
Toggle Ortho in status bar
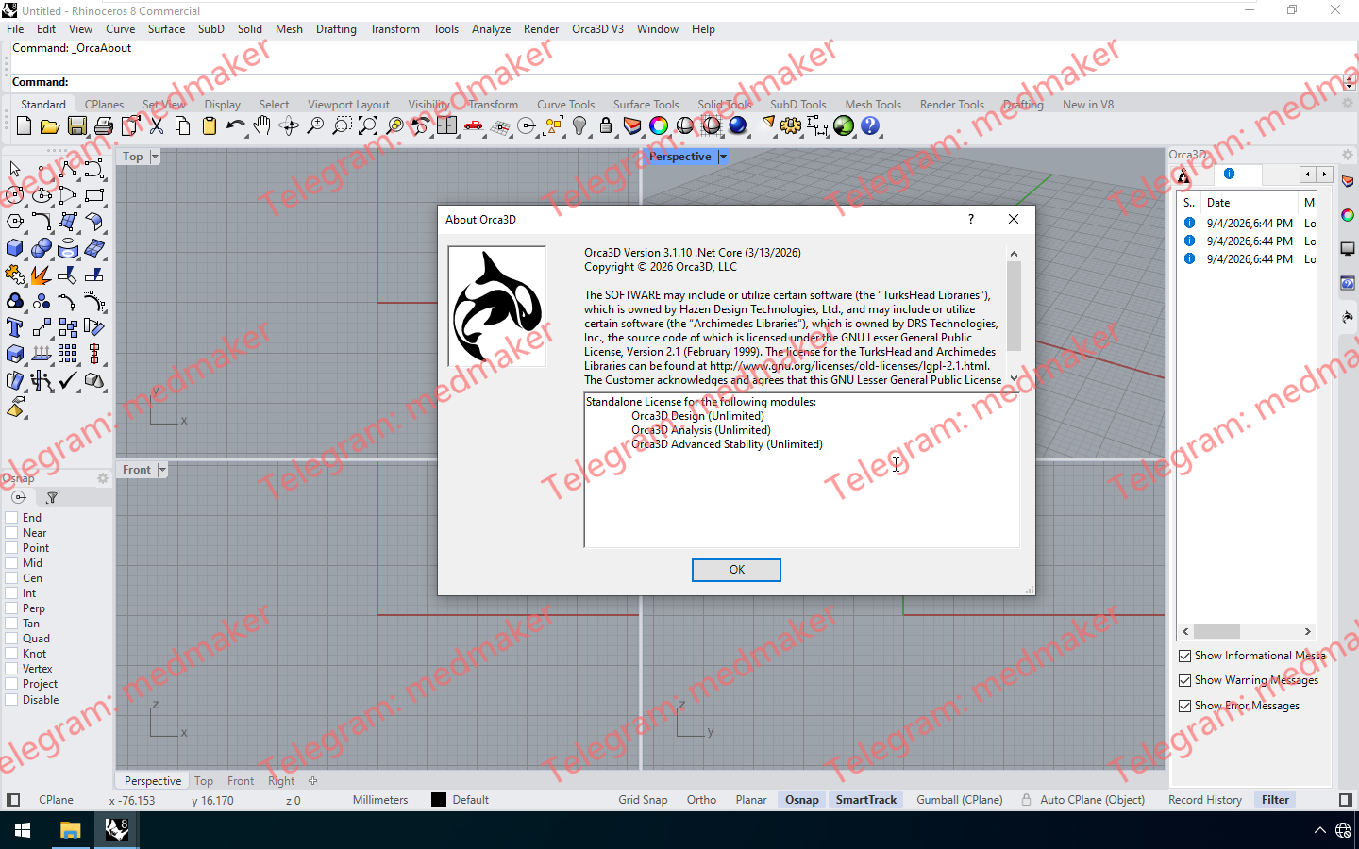pos(701,800)
